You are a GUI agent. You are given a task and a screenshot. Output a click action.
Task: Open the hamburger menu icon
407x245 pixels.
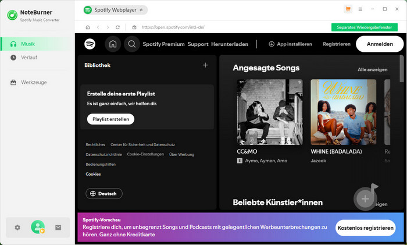(360, 9)
